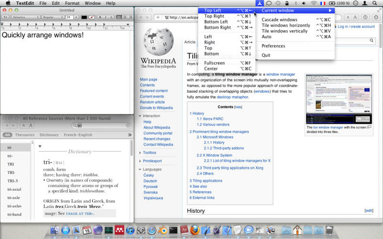
Task: Show more Dictionary sources with chevron
Action: click(130, 135)
